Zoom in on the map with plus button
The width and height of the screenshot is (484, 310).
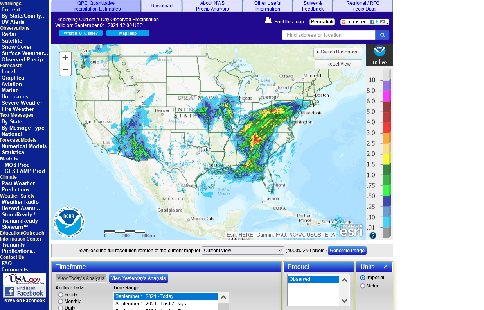(x=65, y=57)
